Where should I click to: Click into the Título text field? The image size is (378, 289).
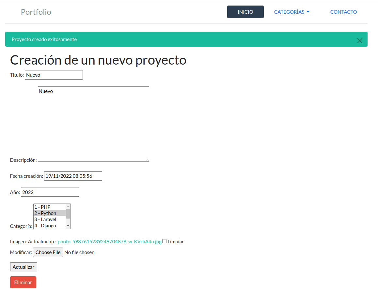point(54,75)
